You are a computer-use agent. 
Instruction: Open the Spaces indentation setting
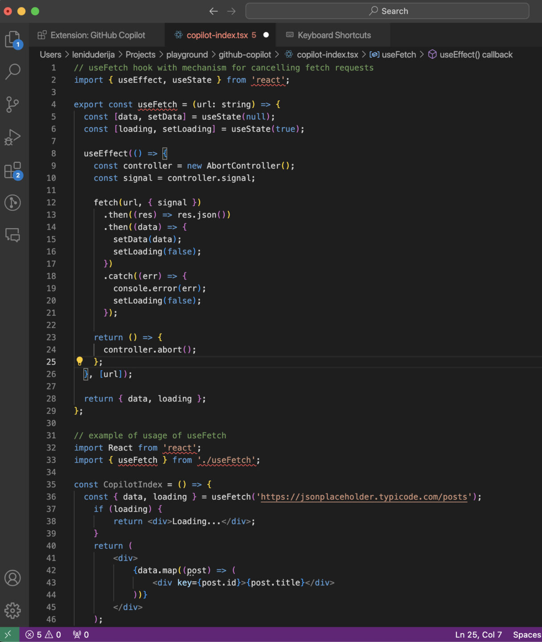527,634
